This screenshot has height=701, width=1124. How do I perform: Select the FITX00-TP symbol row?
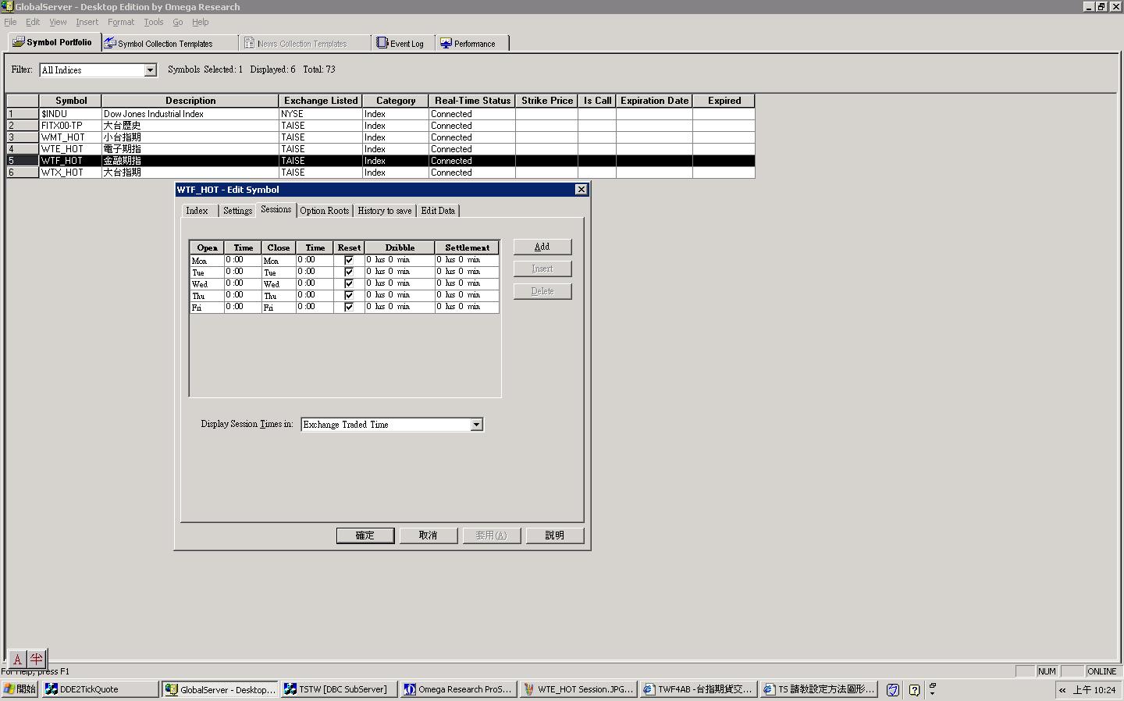tap(381, 126)
